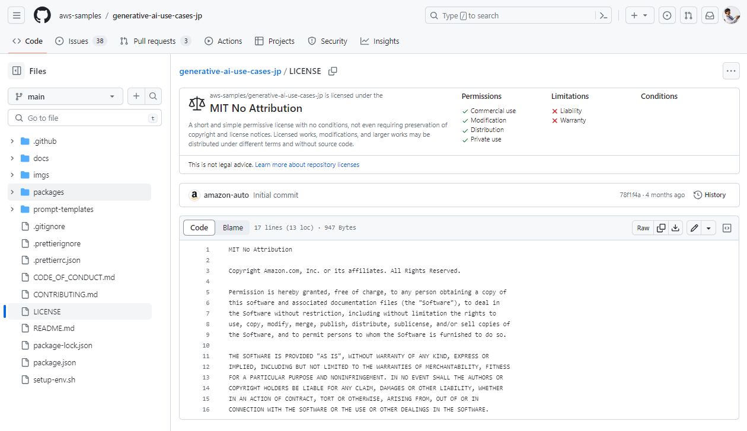Search files with magnifier icon
Image resolution: width=747 pixels, height=431 pixels.
153,97
